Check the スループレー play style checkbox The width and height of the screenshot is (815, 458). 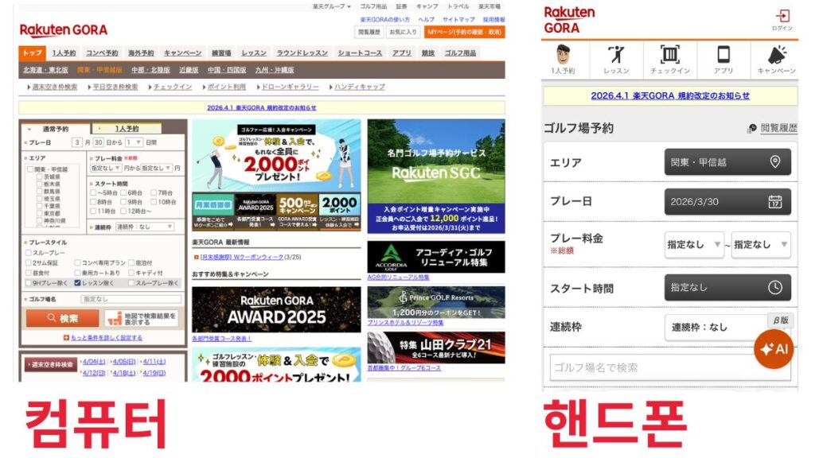pyautogui.click(x=29, y=252)
